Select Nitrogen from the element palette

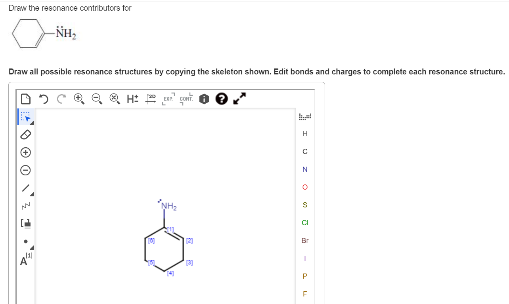304,169
